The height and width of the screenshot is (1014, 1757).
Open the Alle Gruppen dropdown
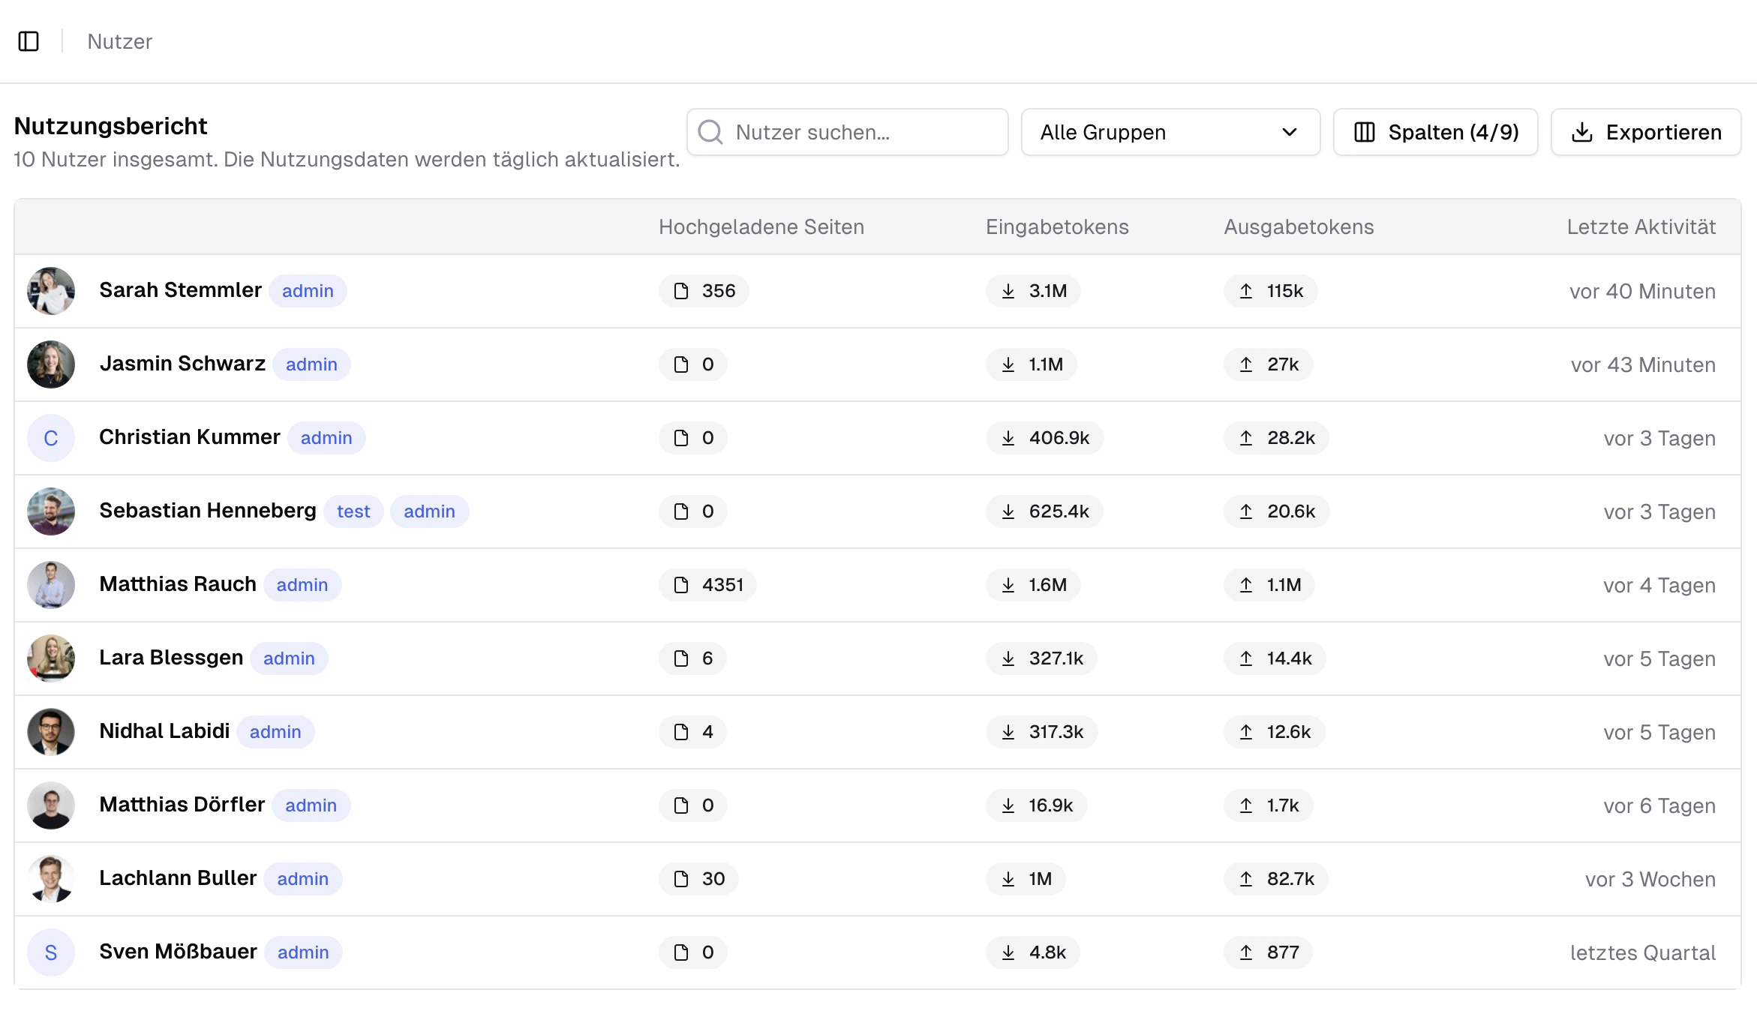[1155, 133]
